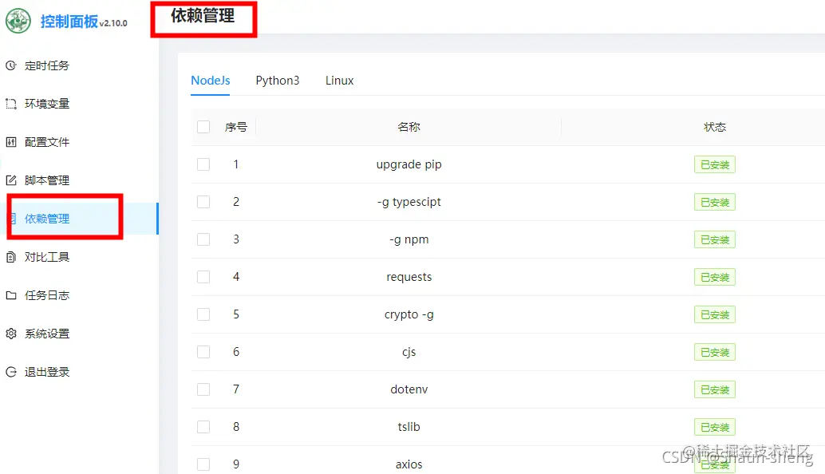Screen dimensions: 825x474
Task: Select 依赖管理 in the sidebar
Action: pos(47,219)
